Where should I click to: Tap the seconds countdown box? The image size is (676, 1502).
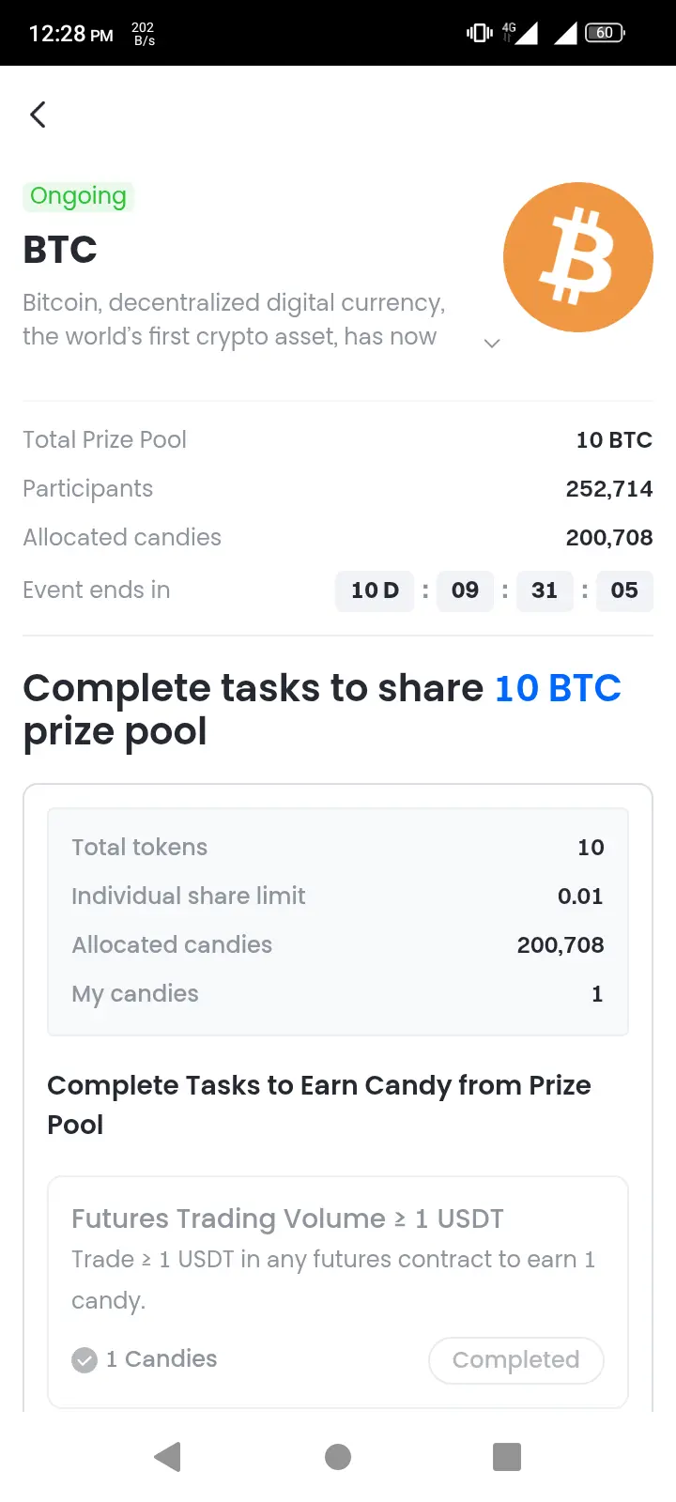624,590
